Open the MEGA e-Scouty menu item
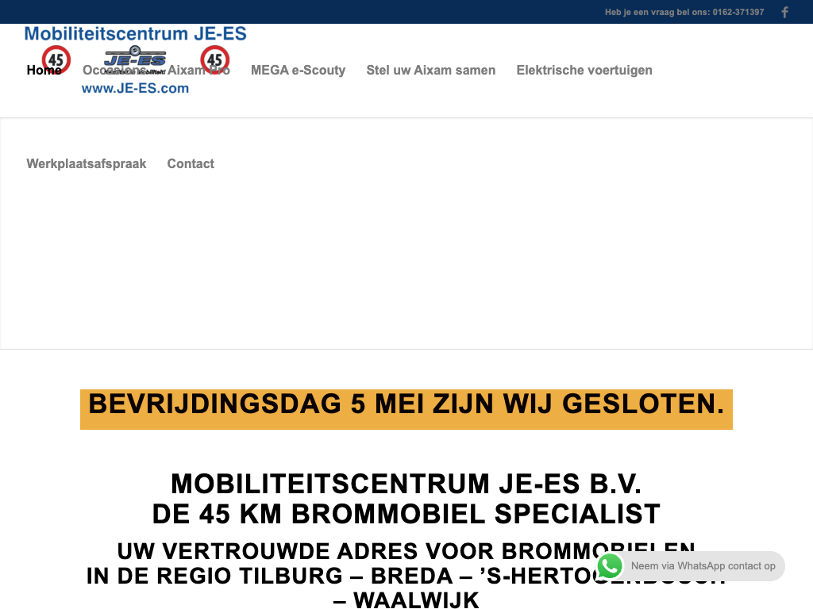The width and height of the screenshot is (813, 609). pyautogui.click(x=298, y=71)
